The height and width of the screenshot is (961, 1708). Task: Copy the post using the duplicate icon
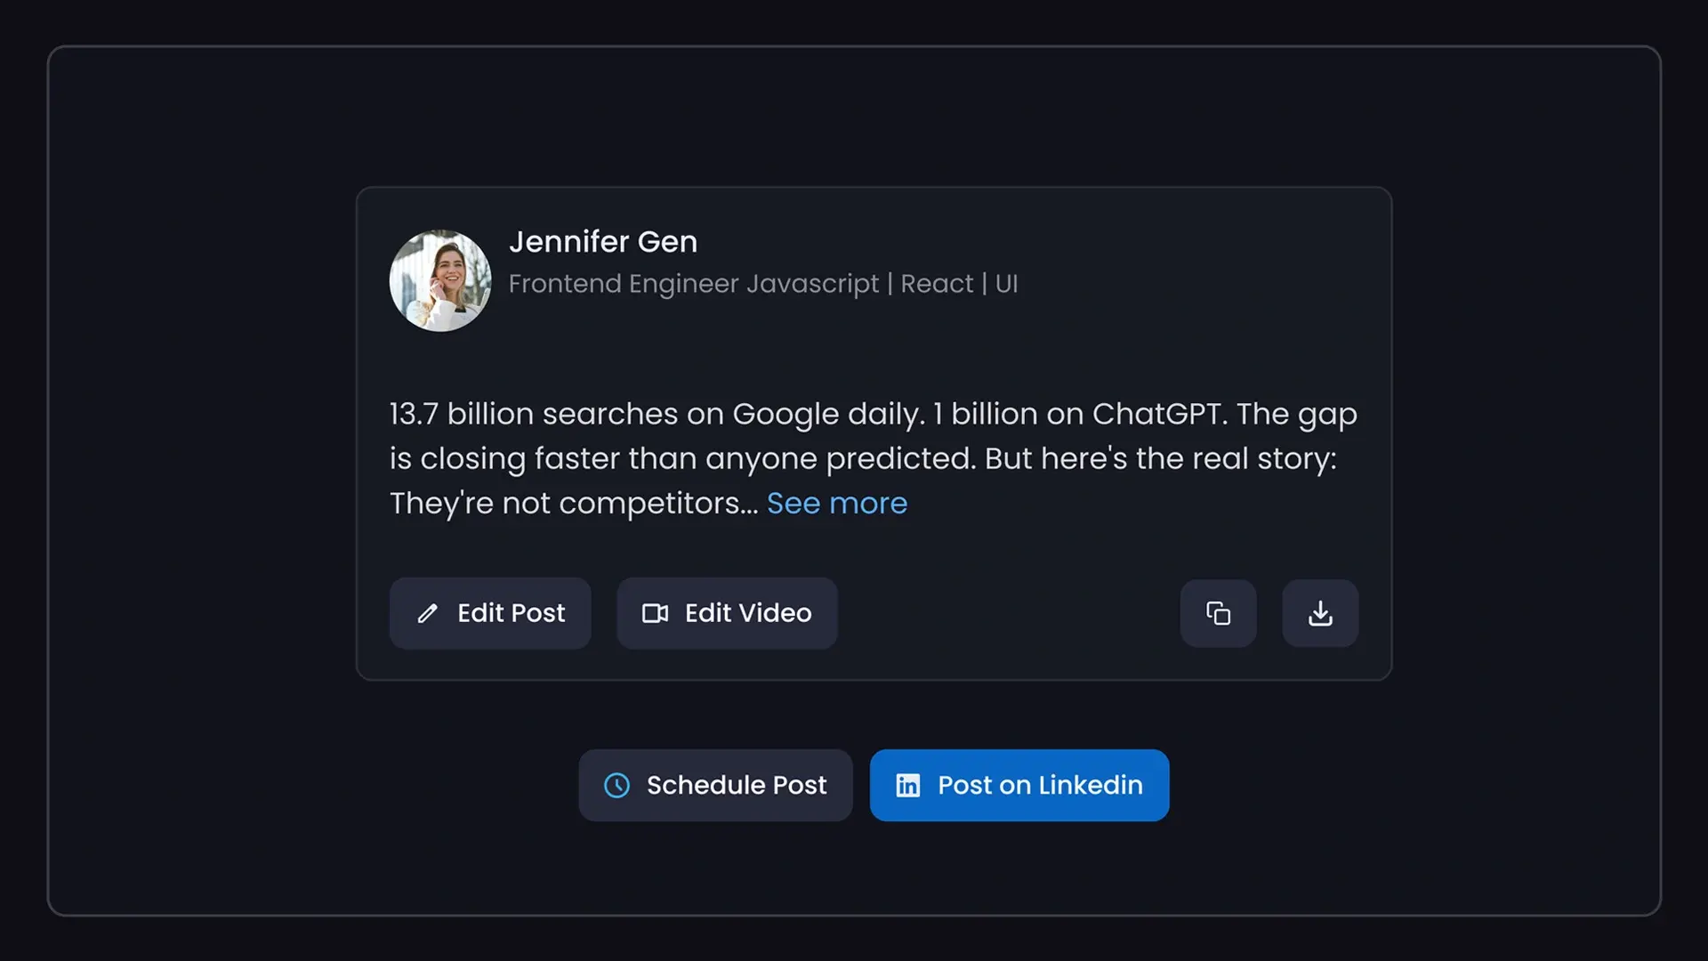click(1218, 613)
